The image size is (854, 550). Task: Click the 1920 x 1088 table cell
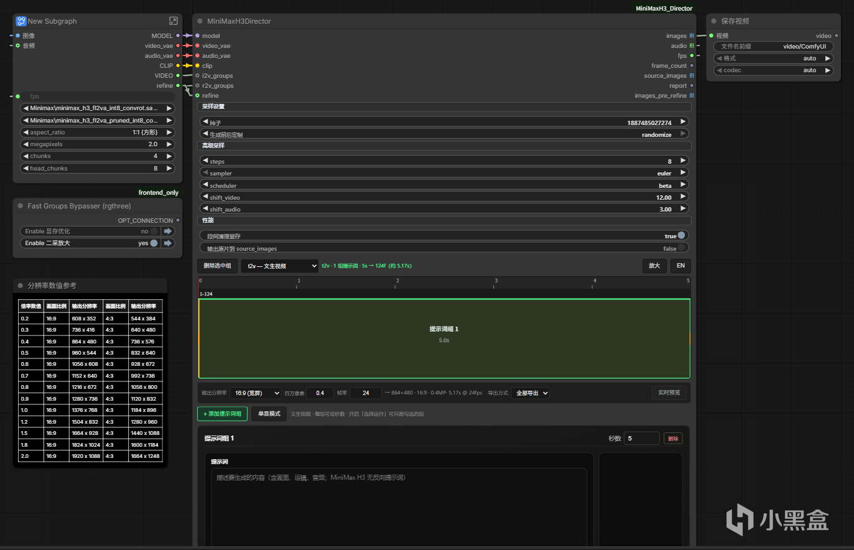[85, 456]
